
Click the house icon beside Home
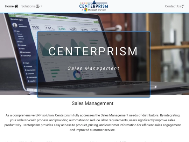(16, 6)
